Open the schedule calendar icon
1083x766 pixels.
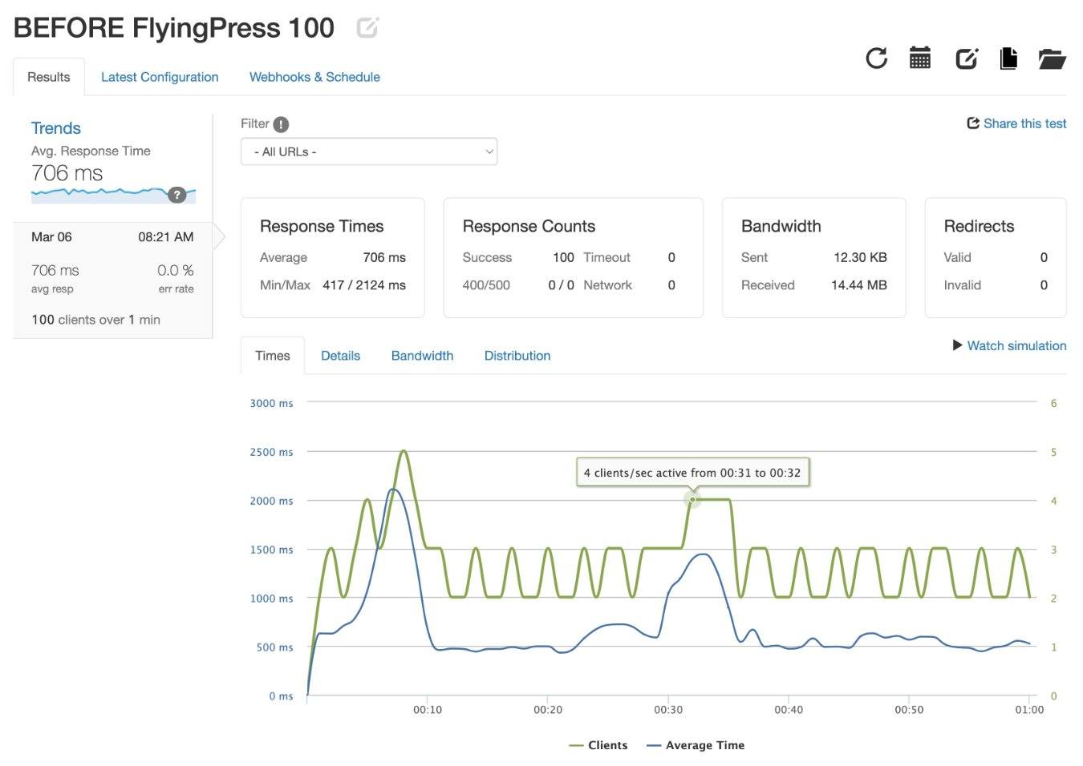pyautogui.click(x=919, y=58)
